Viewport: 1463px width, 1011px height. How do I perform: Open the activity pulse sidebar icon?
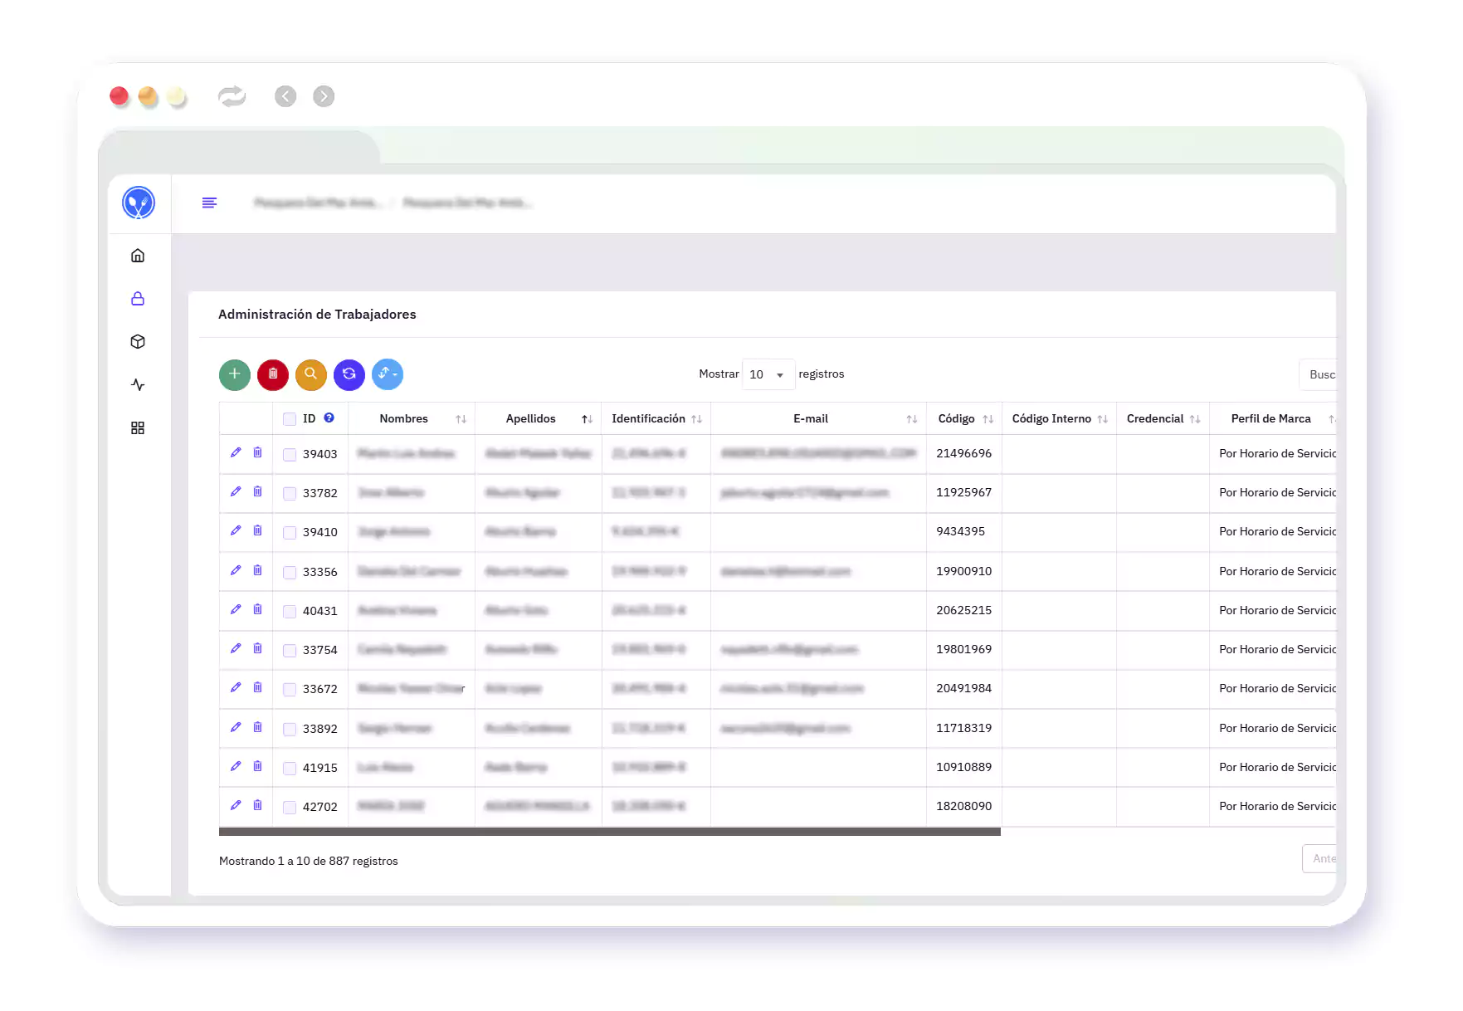138,385
